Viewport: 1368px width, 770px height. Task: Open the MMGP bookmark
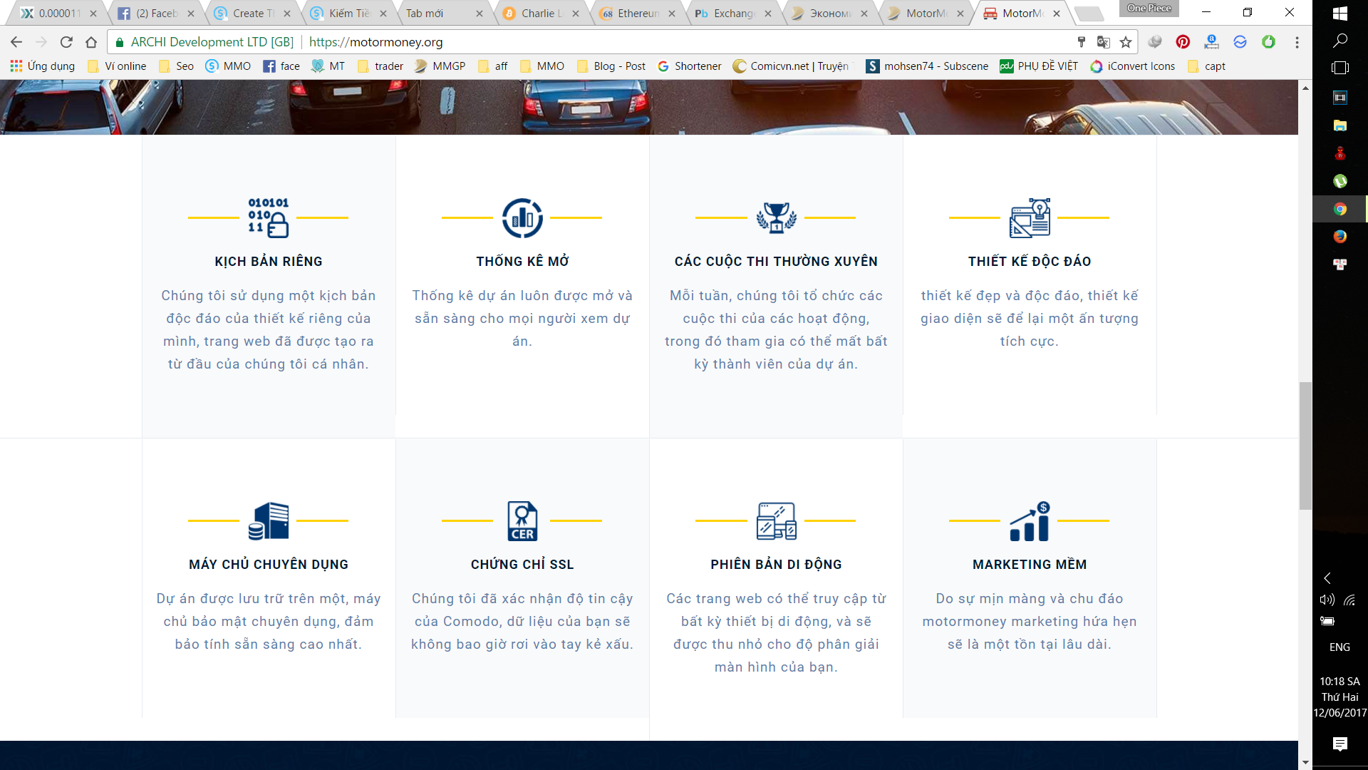[440, 66]
